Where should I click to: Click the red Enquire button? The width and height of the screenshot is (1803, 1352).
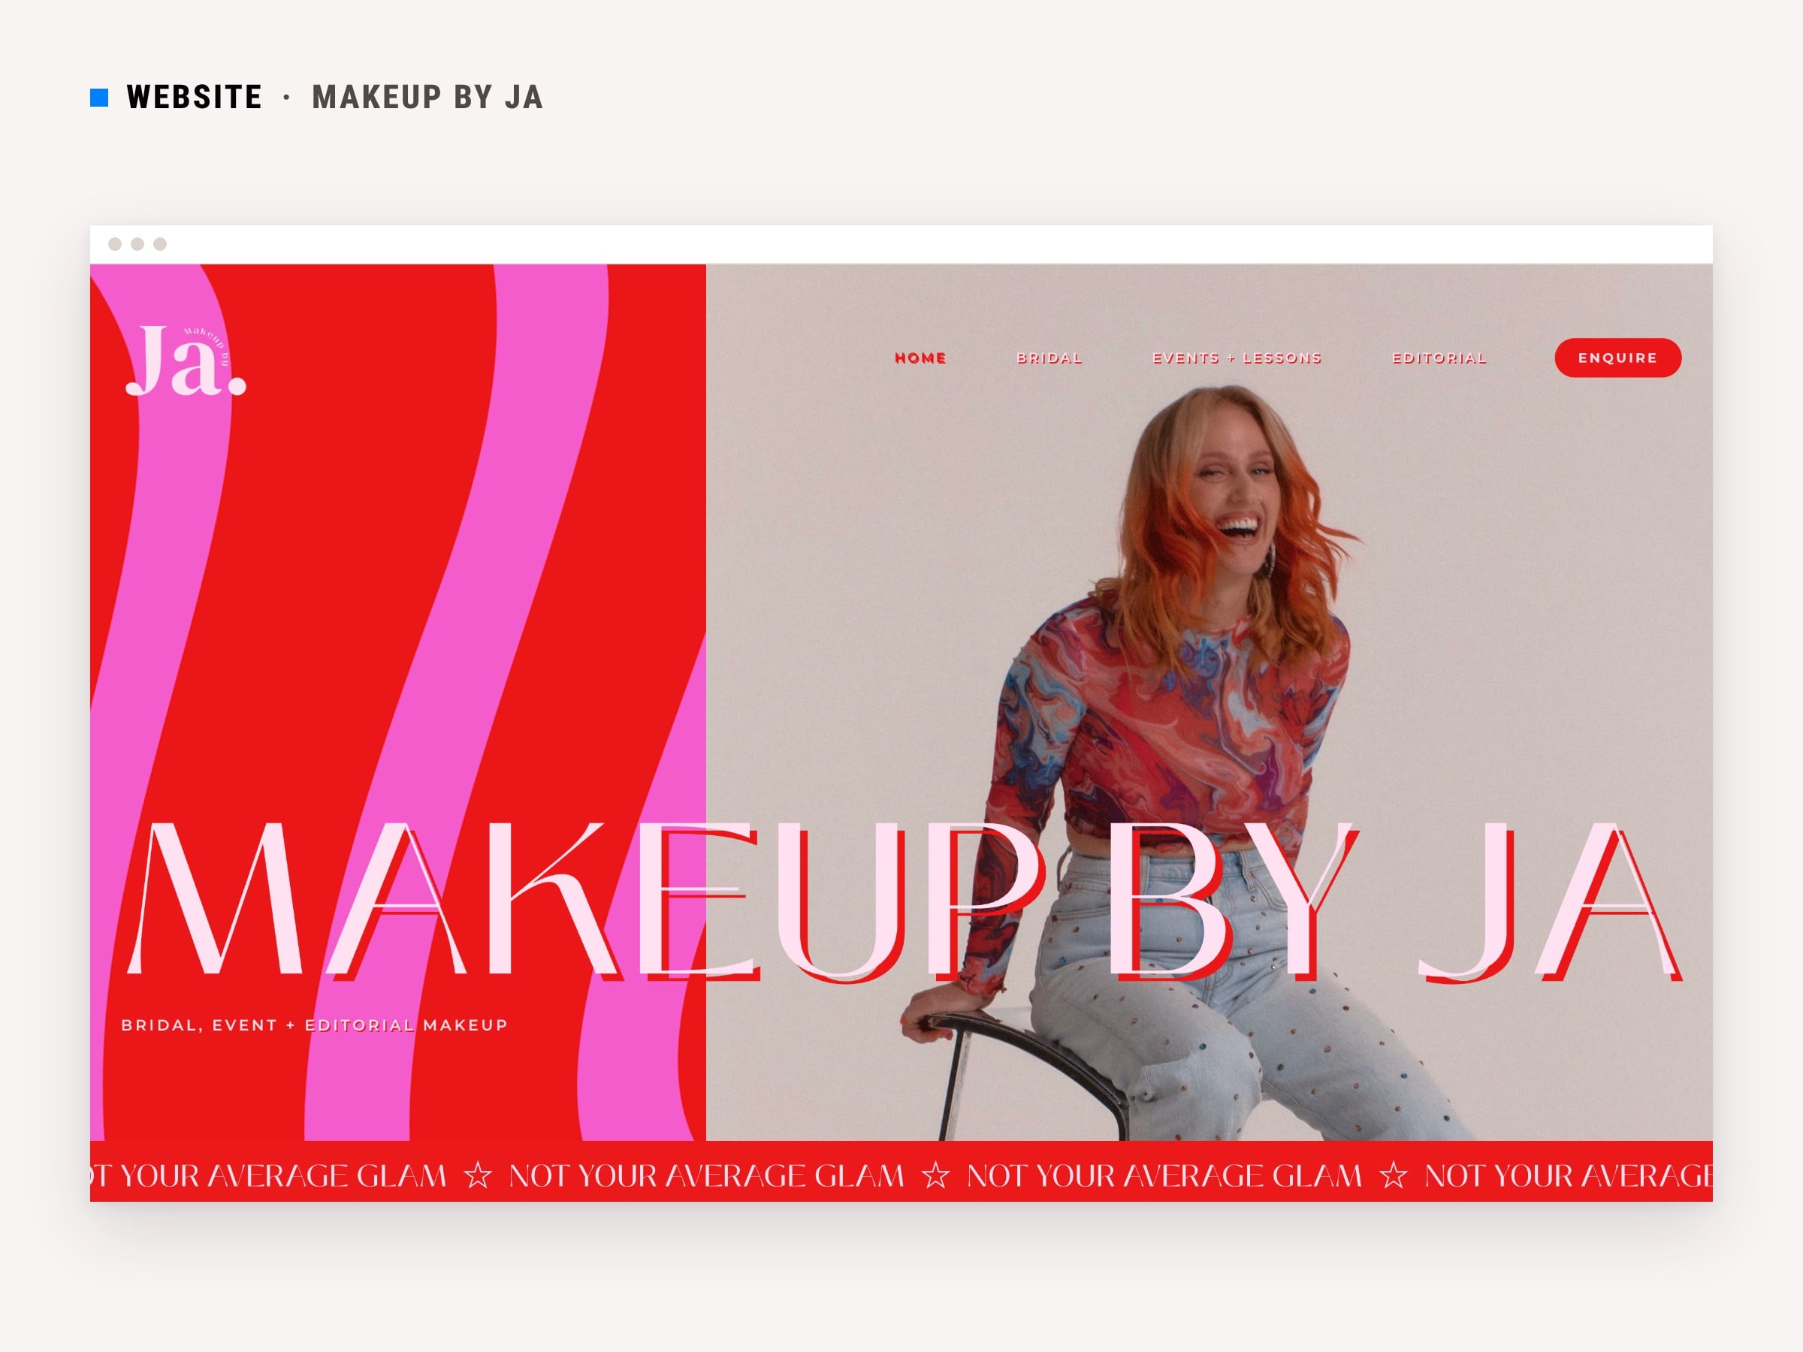[x=1617, y=358]
